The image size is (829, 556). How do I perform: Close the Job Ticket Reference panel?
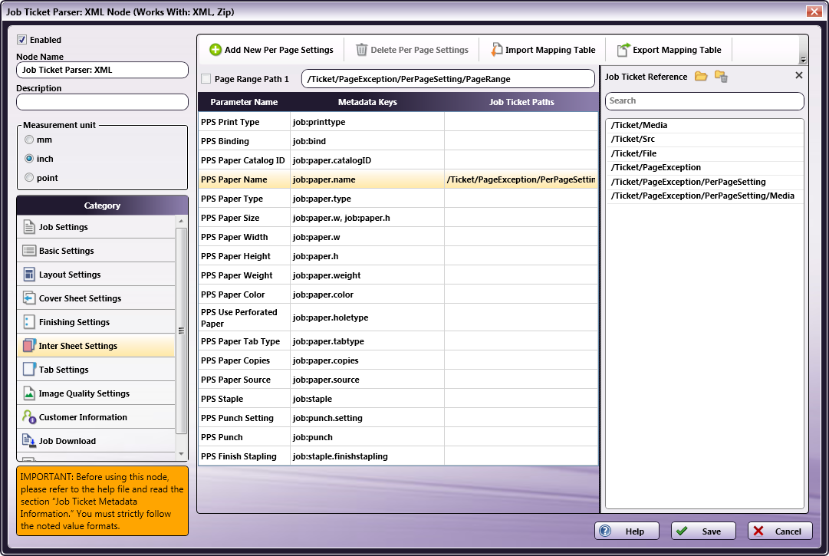(x=799, y=76)
